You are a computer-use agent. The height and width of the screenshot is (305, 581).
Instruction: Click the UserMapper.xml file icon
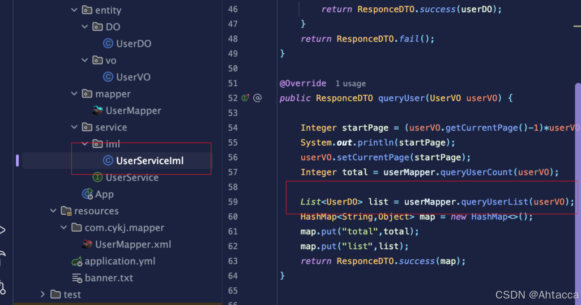pos(87,244)
